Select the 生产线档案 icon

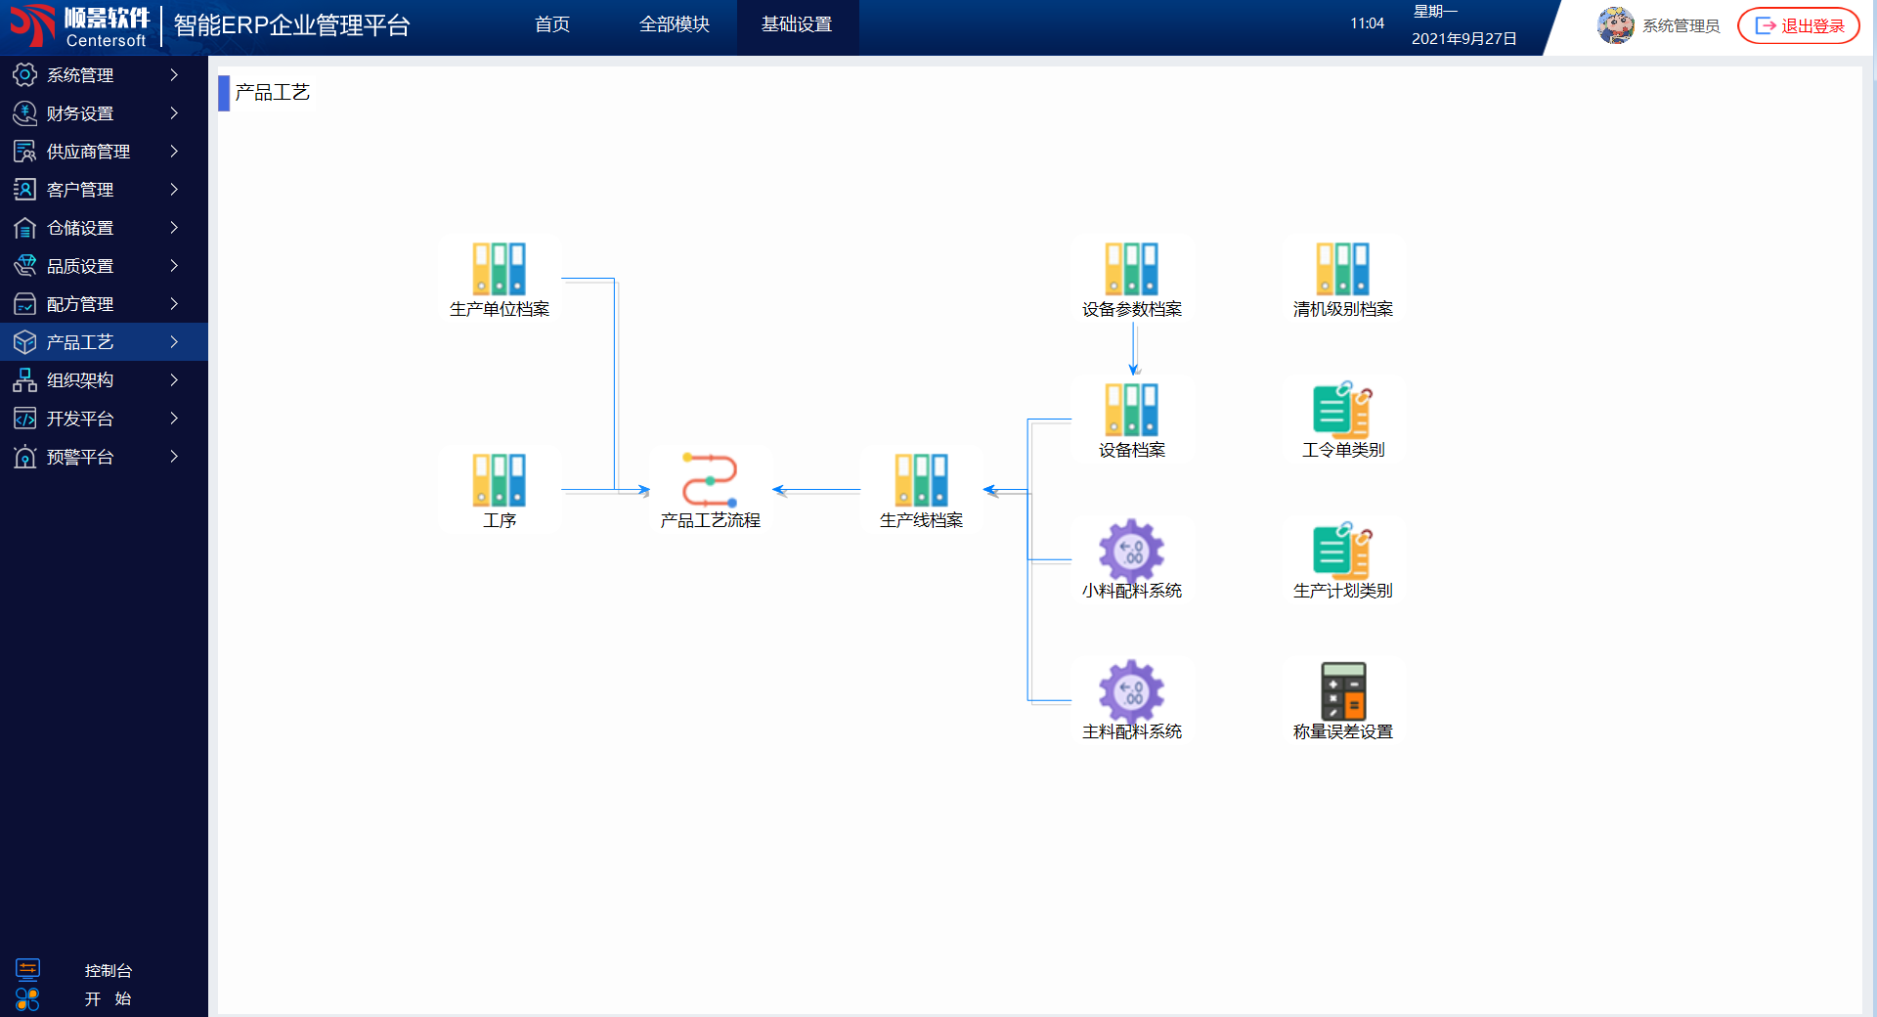pyautogui.click(x=921, y=480)
